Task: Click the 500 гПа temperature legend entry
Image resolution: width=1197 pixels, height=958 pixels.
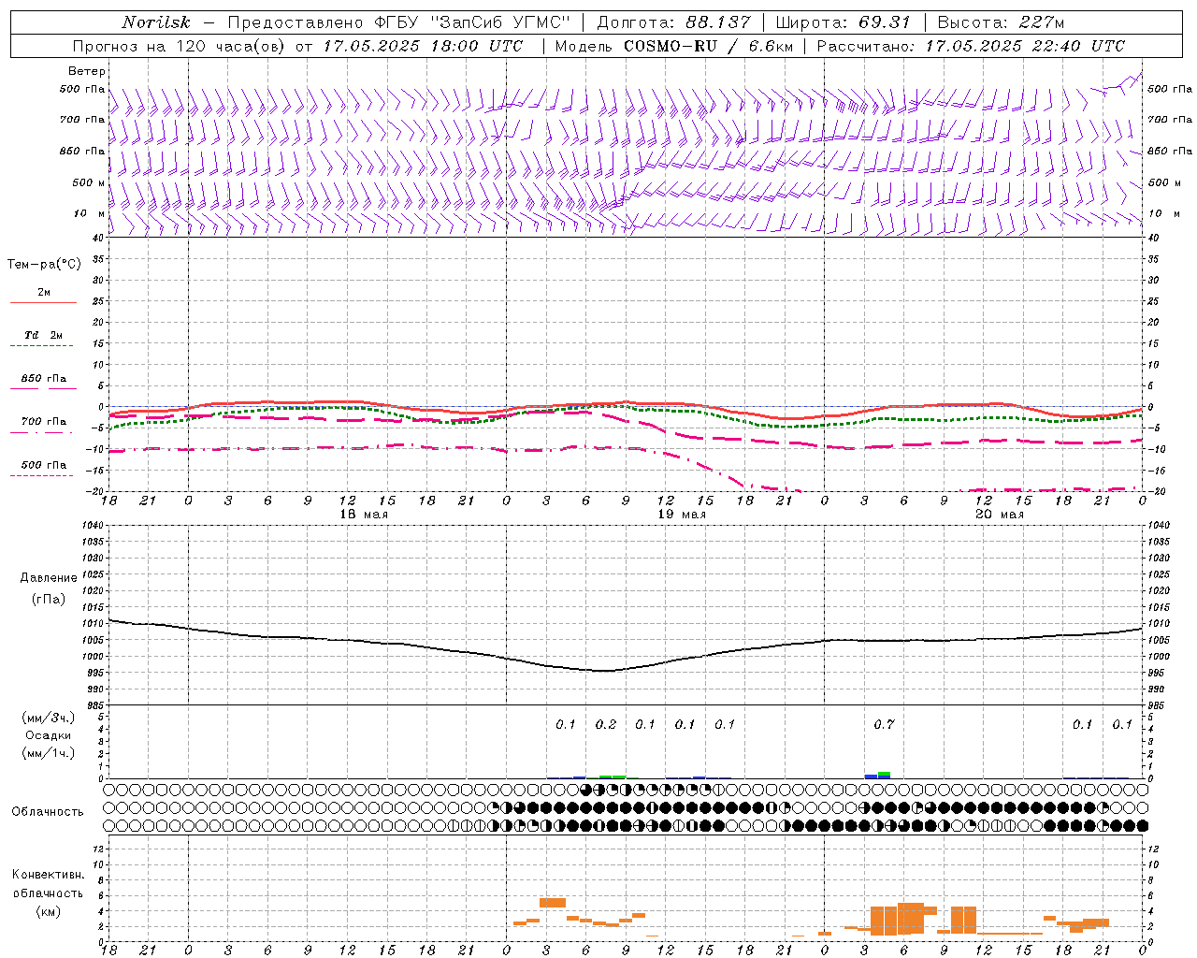Action: click(43, 465)
